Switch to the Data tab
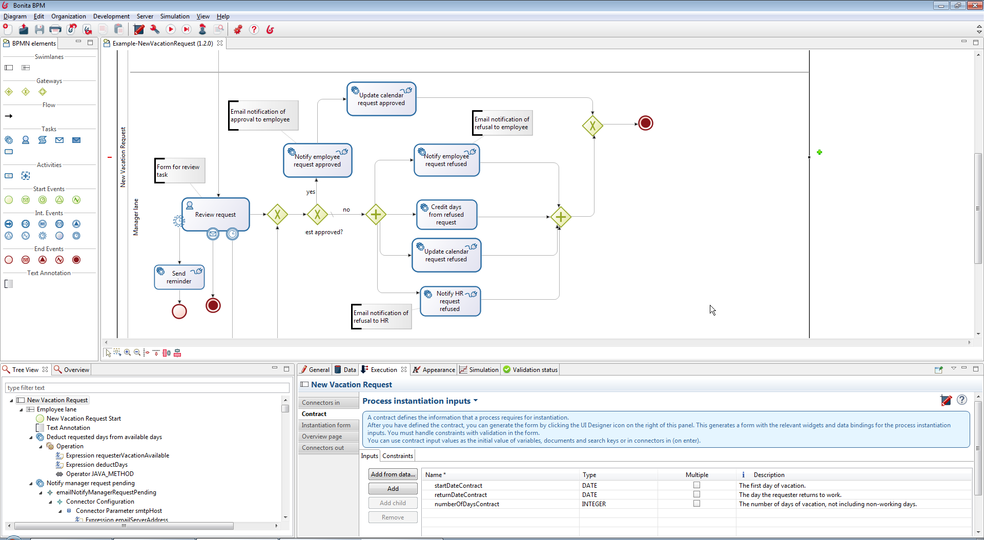 [x=345, y=369]
